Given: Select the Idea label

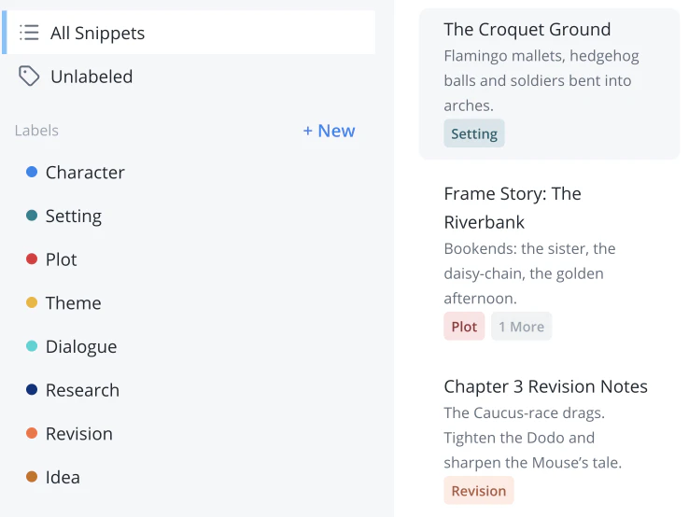Looking at the screenshot, I should pyautogui.click(x=63, y=477).
